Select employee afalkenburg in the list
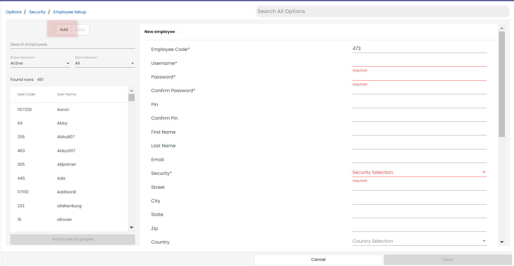Screen dimensions: 514x266 (69, 206)
